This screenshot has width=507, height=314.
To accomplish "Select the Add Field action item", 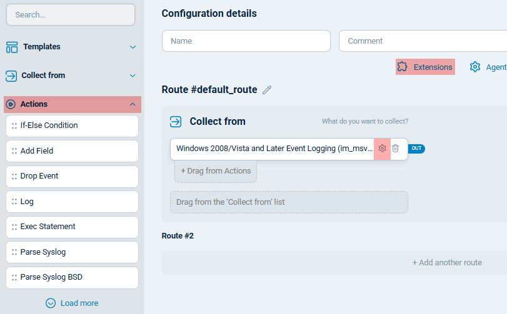I will coord(72,151).
